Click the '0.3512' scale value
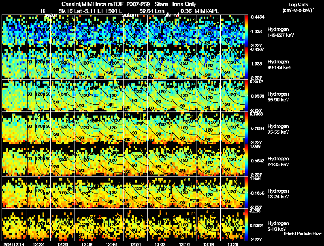 (256, 82)
